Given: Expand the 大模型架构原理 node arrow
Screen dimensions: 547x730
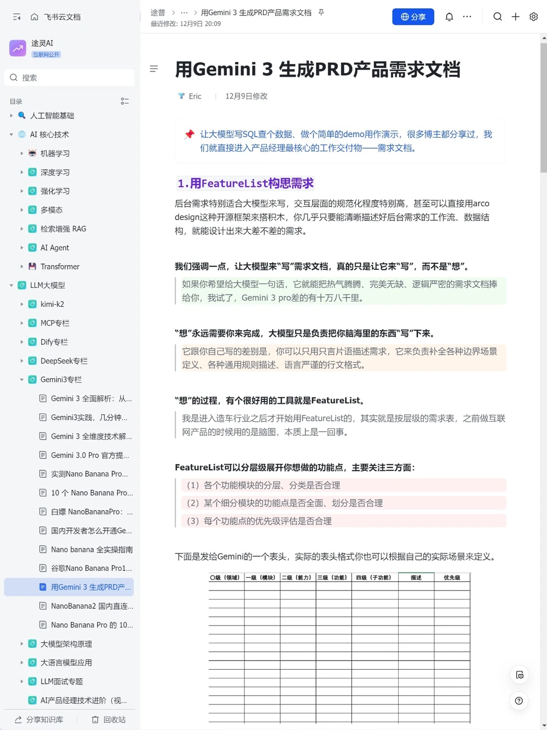Looking at the screenshot, I should [x=22, y=644].
